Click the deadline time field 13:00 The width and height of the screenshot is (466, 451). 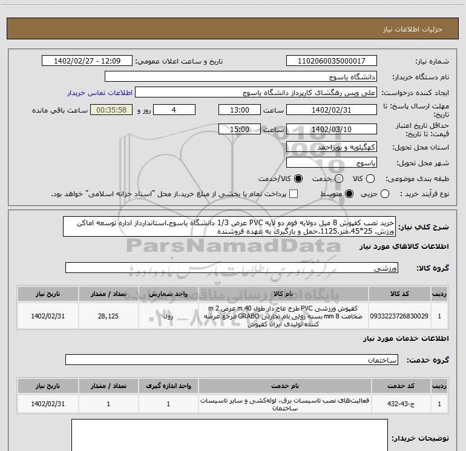click(x=240, y=110)
